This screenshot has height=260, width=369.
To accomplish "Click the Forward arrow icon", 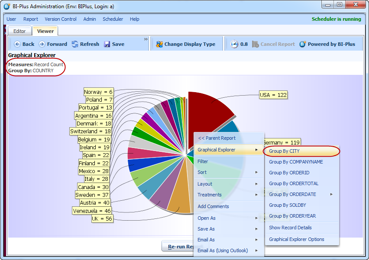I will [42, 44].
